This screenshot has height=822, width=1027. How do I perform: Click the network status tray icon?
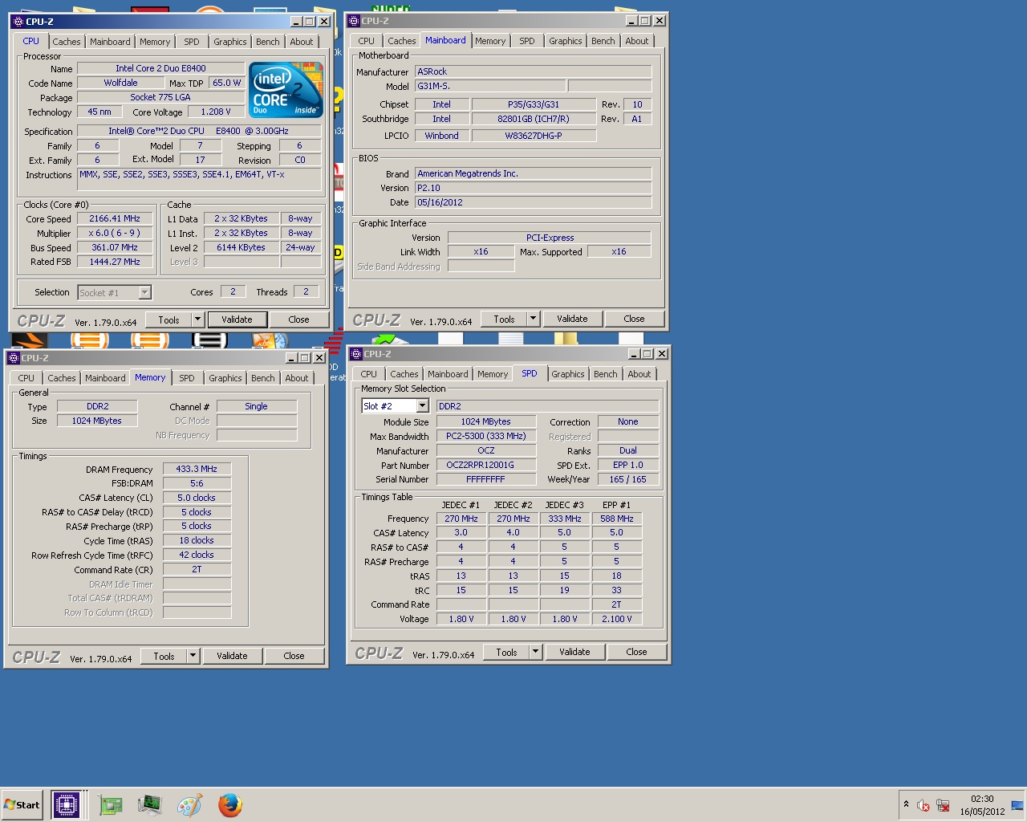point(943,805)
